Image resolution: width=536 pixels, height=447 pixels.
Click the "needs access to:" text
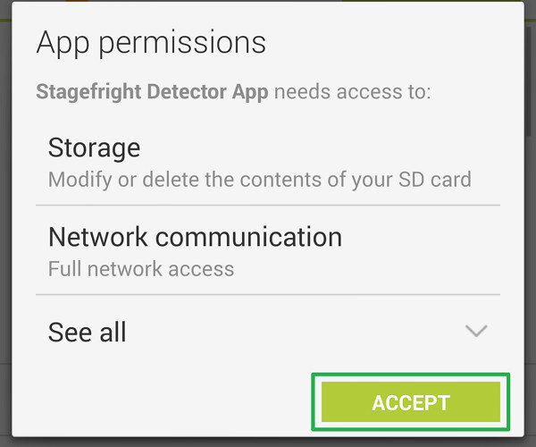pyautogui.click(x=352, y=92)
